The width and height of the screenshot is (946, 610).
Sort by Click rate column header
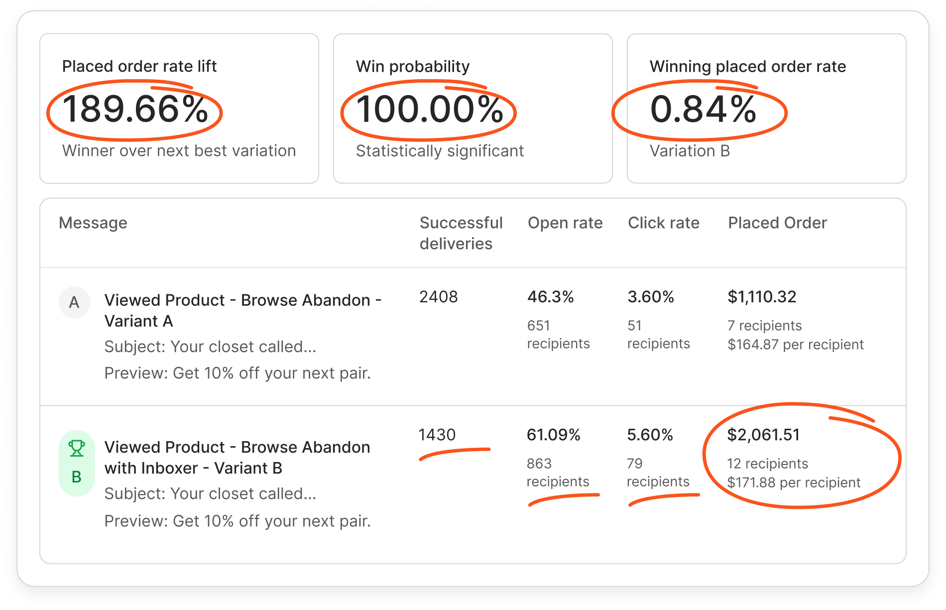coord(663,223)
